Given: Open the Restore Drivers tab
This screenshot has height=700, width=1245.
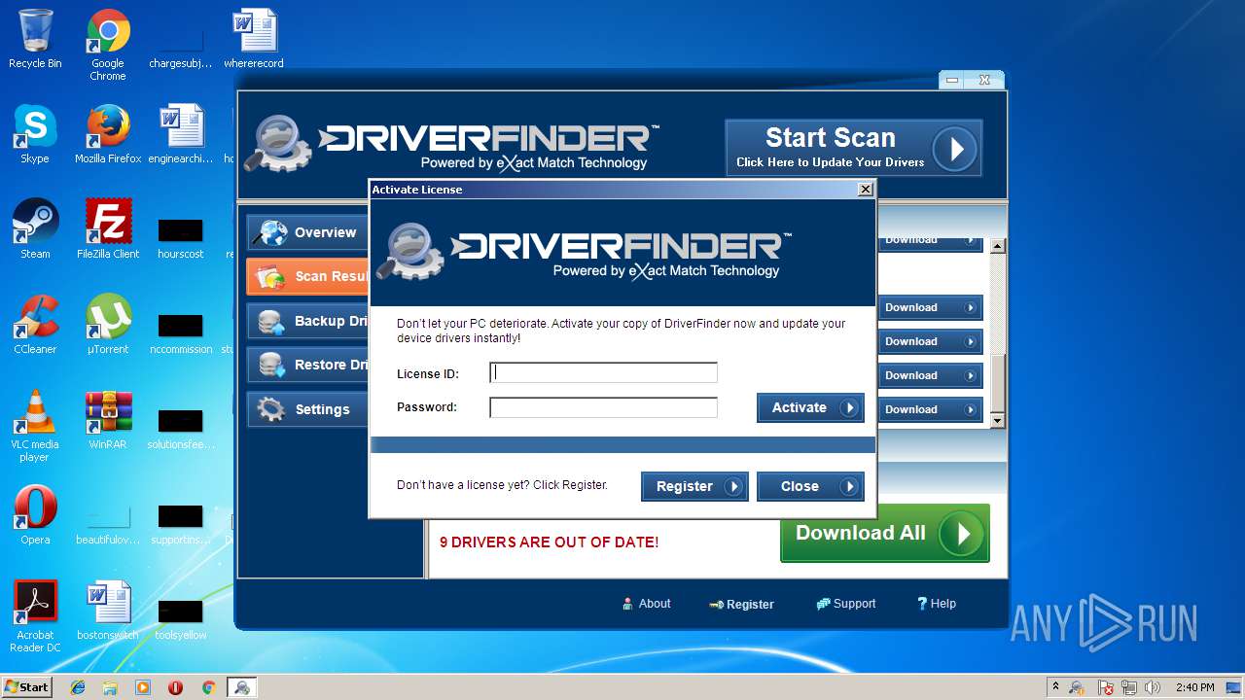Looking at the screenshot, I should pos(307,365).
